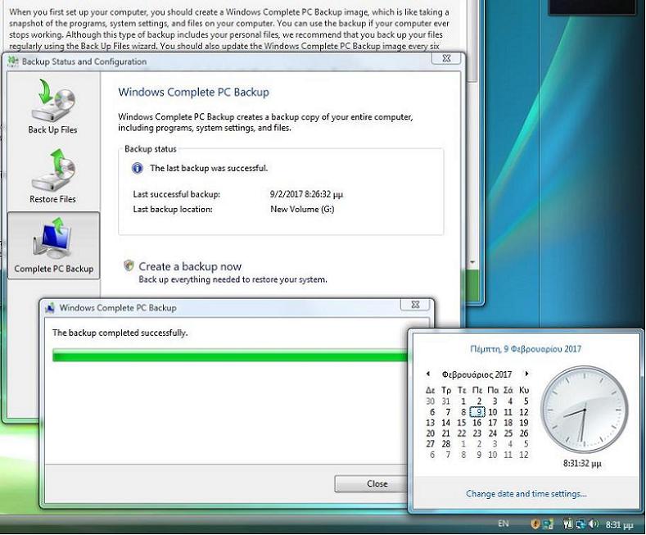The width and height of the screenshot is (646, 535).
Task: Close the Backup Status and Configuration window
Action: (x=446, y=58)
